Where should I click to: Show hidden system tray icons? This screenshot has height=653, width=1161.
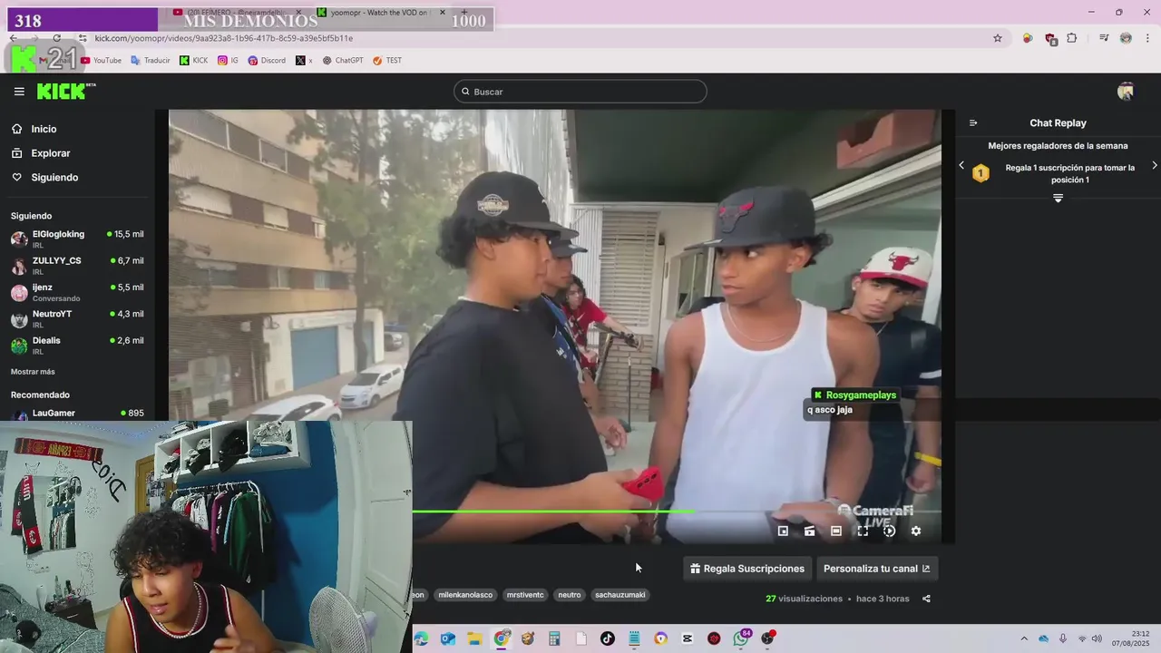[1024, 638]
